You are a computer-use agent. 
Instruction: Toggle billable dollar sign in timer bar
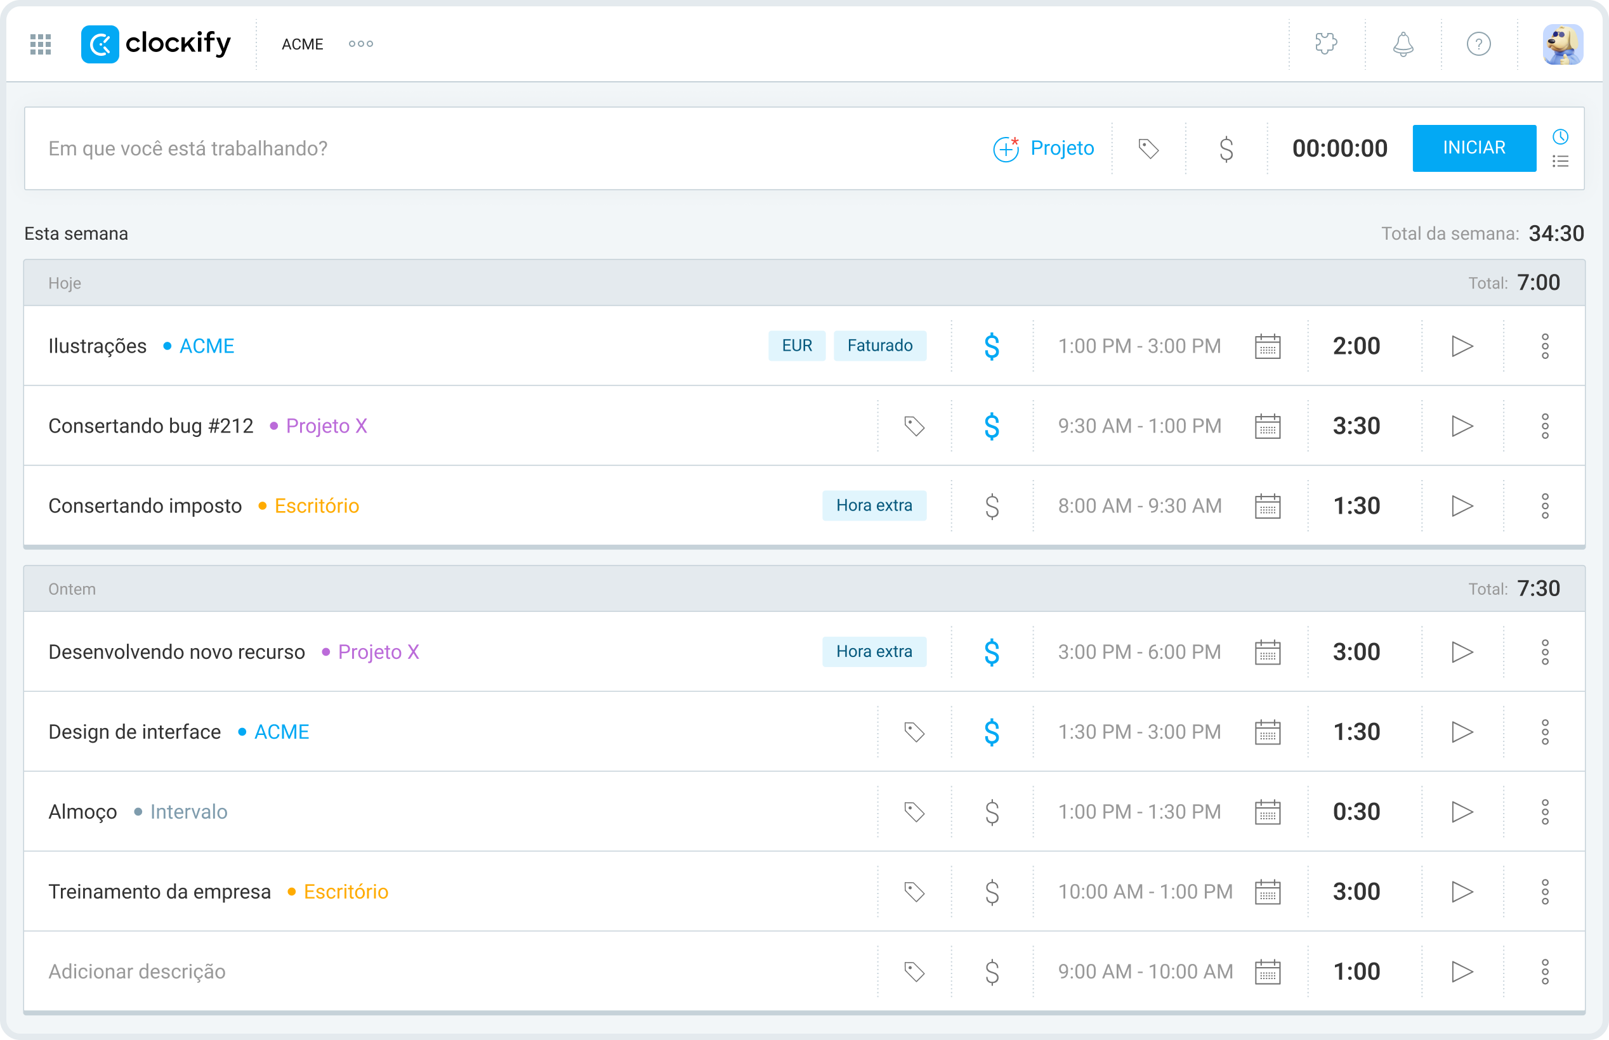[x=1226, y=148]
